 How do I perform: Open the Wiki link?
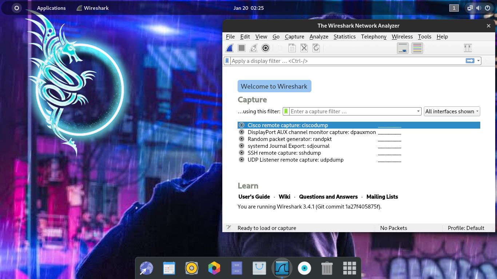coord(285,197)
